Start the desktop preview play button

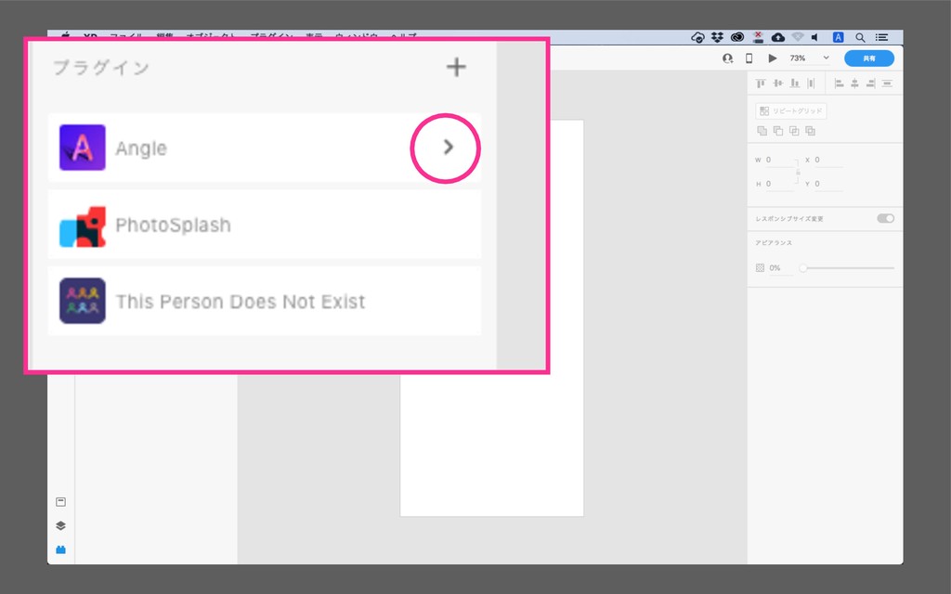click(772, 58)
